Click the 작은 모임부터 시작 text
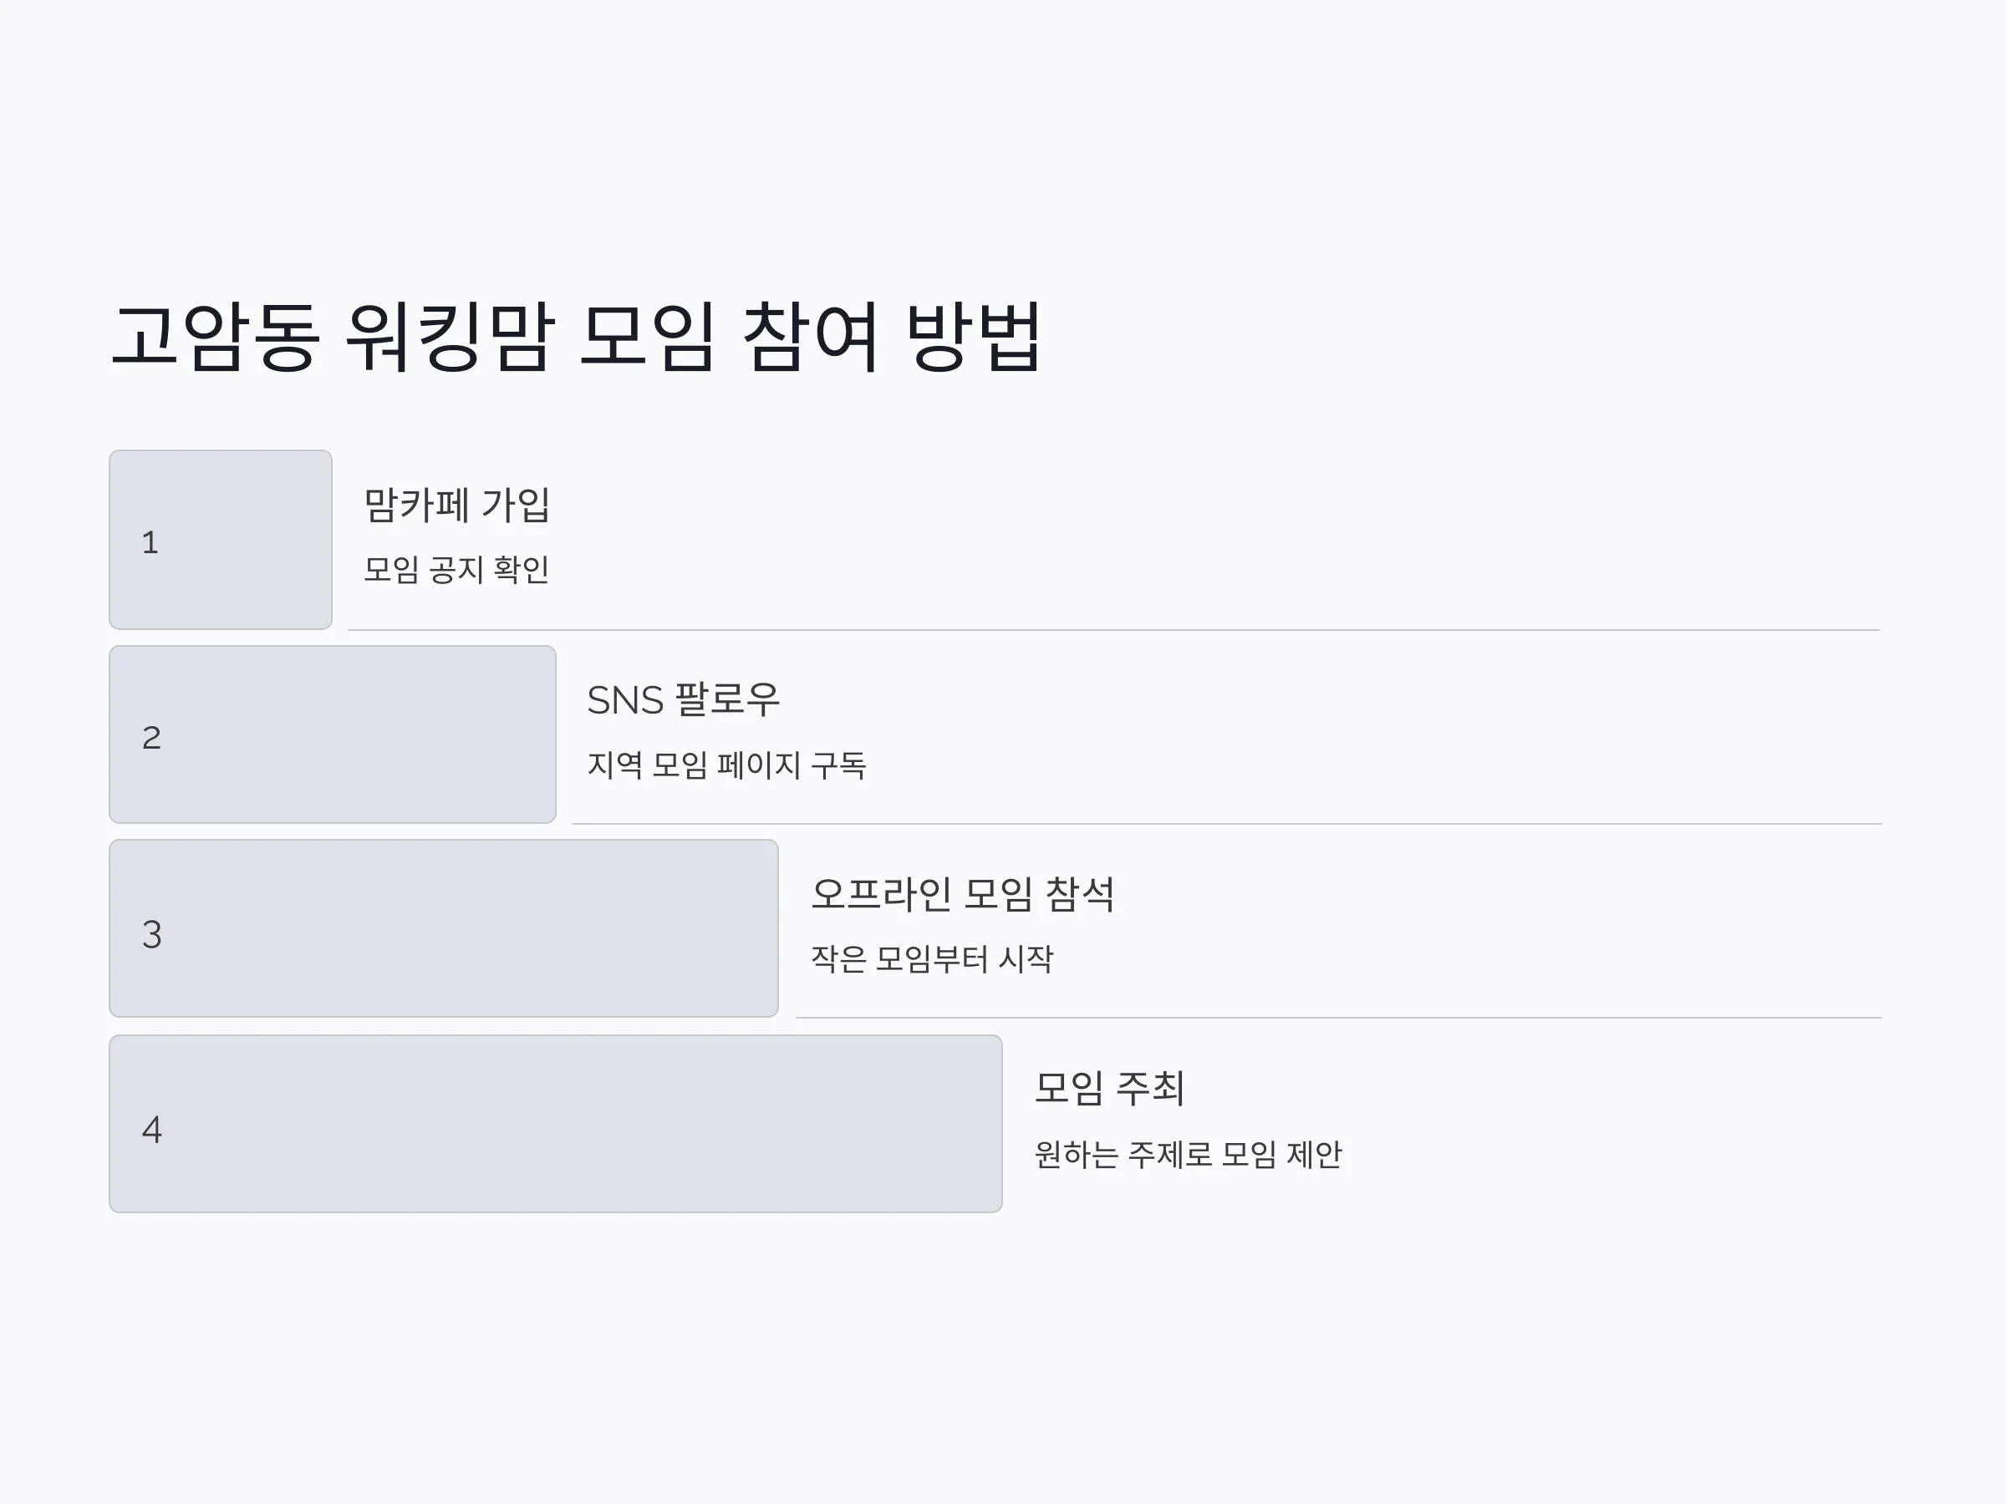Viewport: 2006px width, 1504px height. tap(932, 959)
